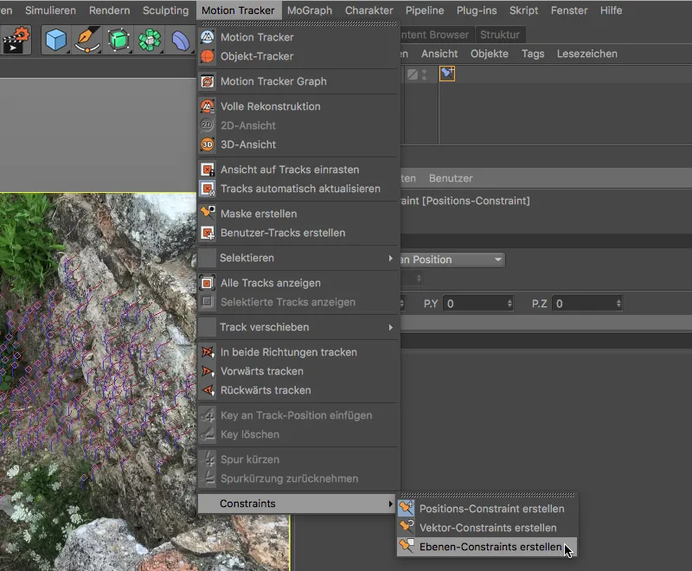Click the Vorwärts tracken arrow icon
Screen dimensions: 692x571
pyautogui.click(x=208, y=371)
